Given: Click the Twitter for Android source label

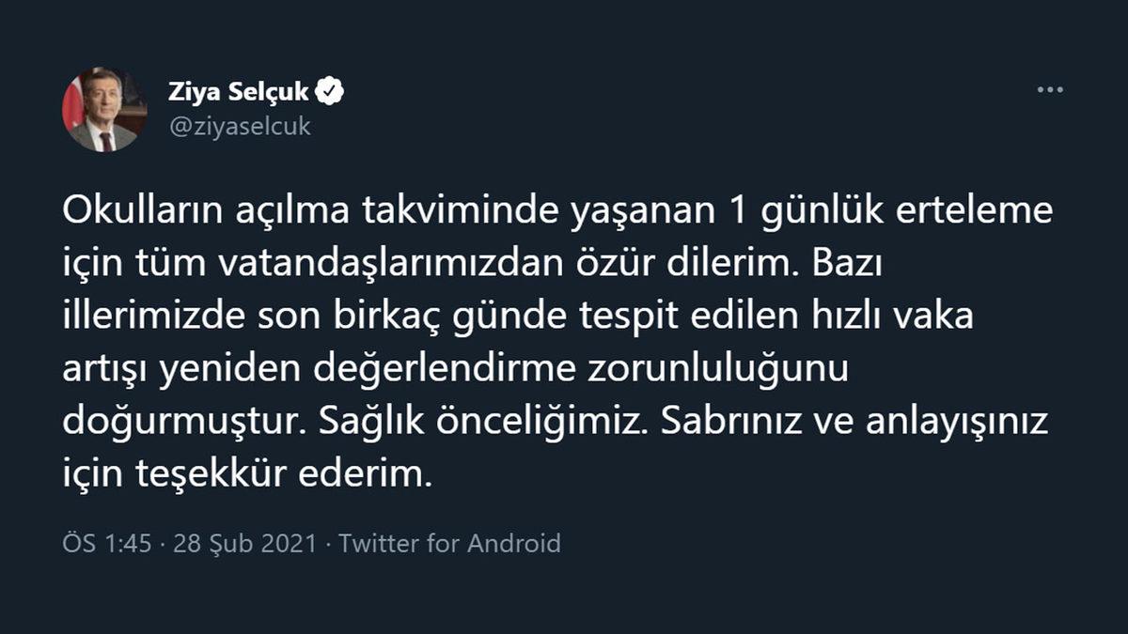Looking at the screenshot, I should point(455,541).
